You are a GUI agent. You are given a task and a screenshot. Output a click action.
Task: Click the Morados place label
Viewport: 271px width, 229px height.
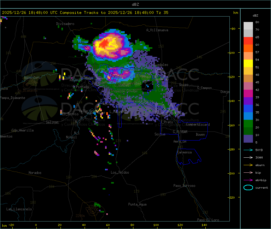pos(35,173)
